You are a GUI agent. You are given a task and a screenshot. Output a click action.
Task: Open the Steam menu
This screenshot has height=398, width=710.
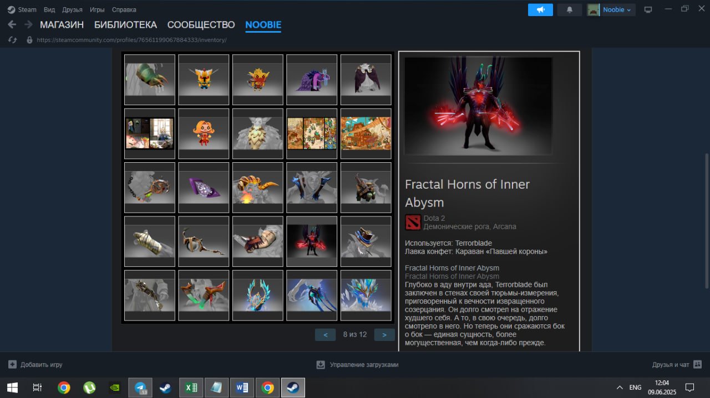coord(27,9)
